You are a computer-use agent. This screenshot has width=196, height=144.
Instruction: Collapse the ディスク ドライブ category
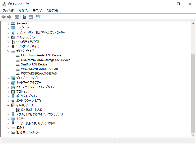pos(8,51)
